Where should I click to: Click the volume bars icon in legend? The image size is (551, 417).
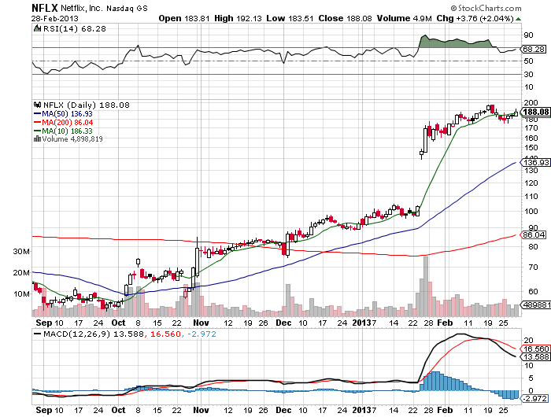pyautogui.click(x=37, y=138)
